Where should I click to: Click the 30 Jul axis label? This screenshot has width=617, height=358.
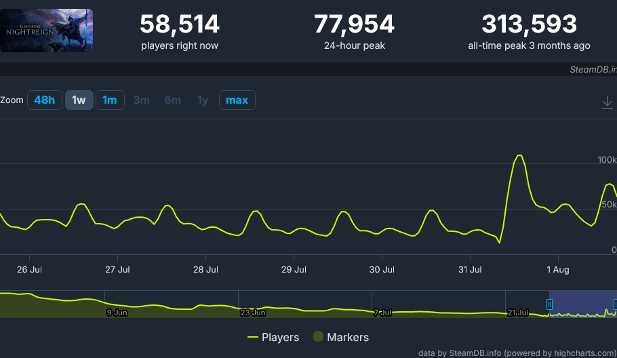pos(382,269)
